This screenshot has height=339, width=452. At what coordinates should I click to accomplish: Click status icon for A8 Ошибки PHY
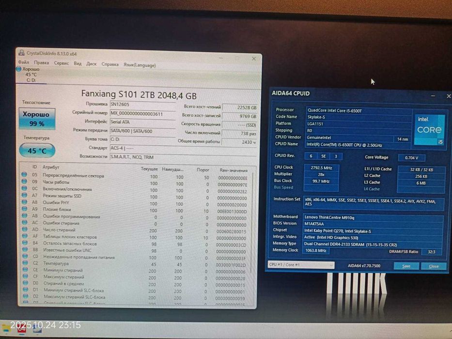coord(25,202)
